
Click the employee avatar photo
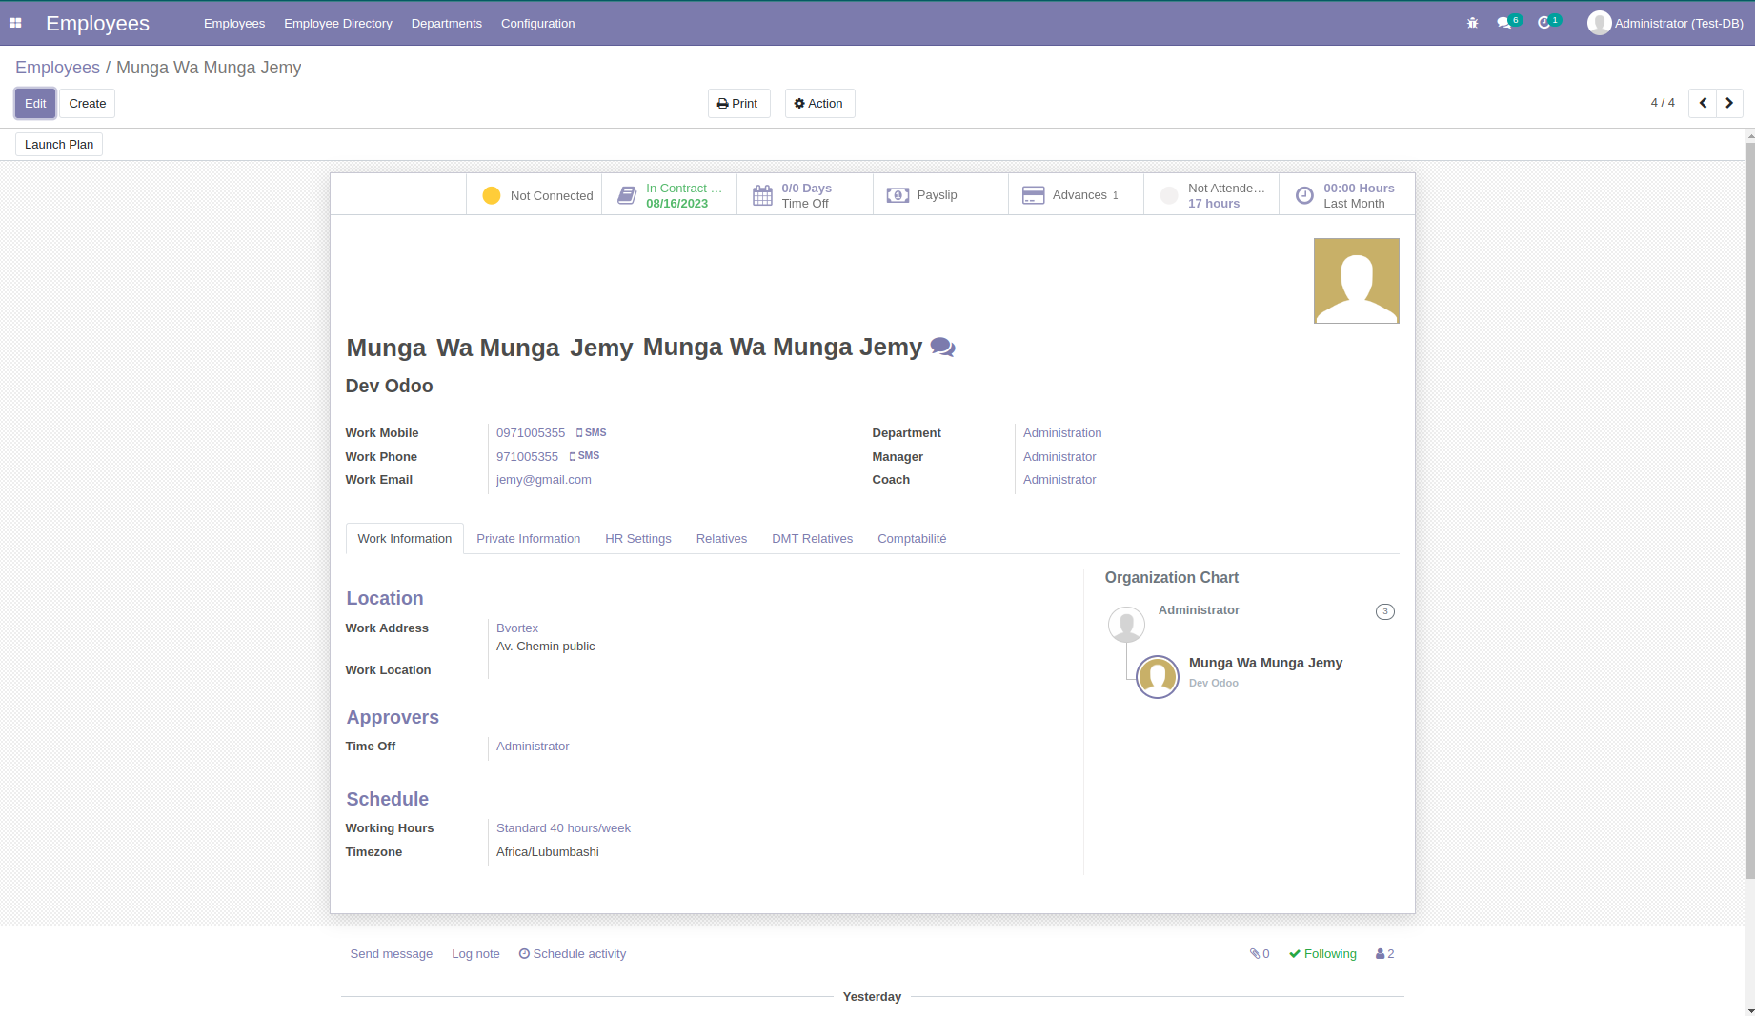coord(1356,281)
